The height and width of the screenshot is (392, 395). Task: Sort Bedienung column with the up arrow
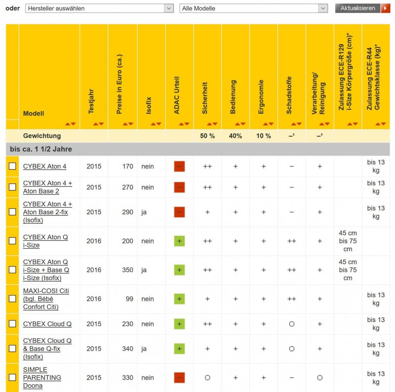click(238, 124)
